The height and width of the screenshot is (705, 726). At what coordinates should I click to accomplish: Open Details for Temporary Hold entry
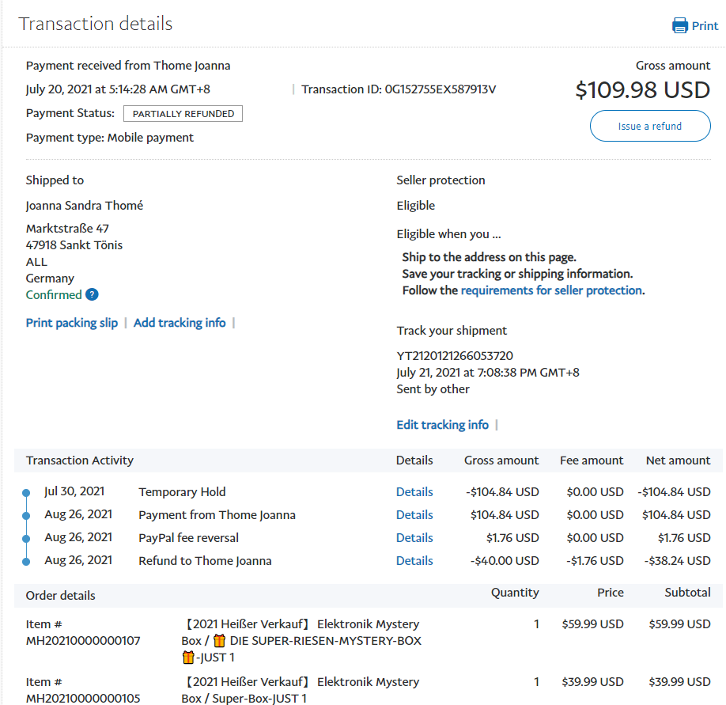[414, 492]
